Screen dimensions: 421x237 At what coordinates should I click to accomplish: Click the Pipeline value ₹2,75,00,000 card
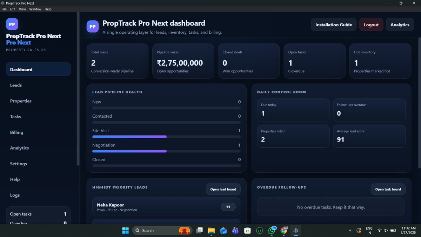point(183,61)
